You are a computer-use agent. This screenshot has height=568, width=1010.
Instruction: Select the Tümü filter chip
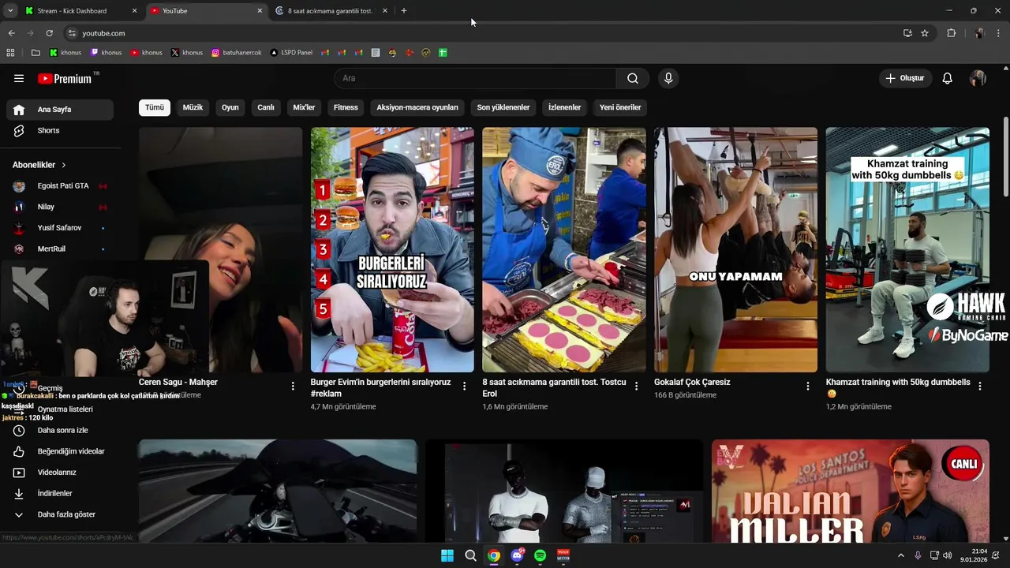[155, 107]
